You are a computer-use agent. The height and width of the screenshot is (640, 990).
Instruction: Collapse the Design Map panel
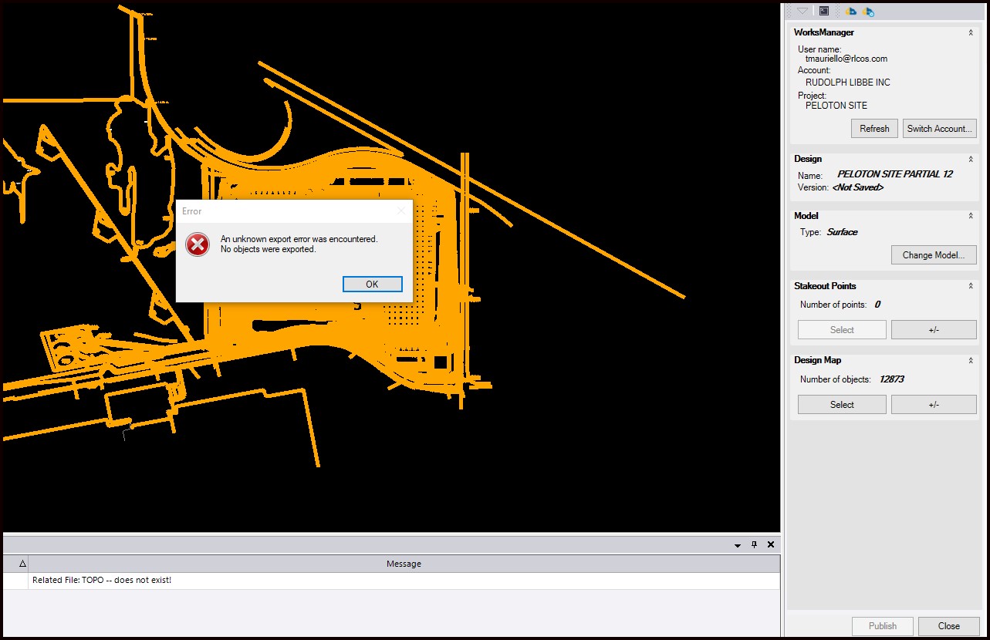coord(971,360)
